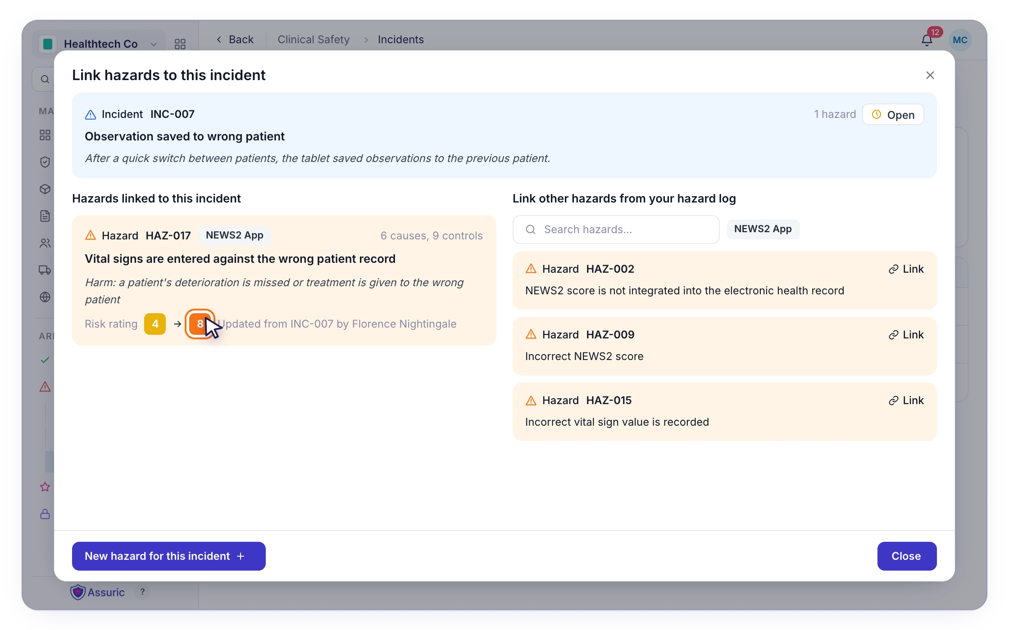Link hazard HAZ-002 to the incident

[x=906, y=269]
